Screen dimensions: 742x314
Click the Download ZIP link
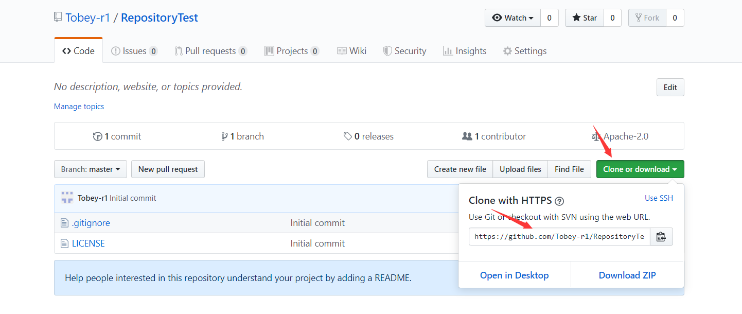tap(627, 275)
